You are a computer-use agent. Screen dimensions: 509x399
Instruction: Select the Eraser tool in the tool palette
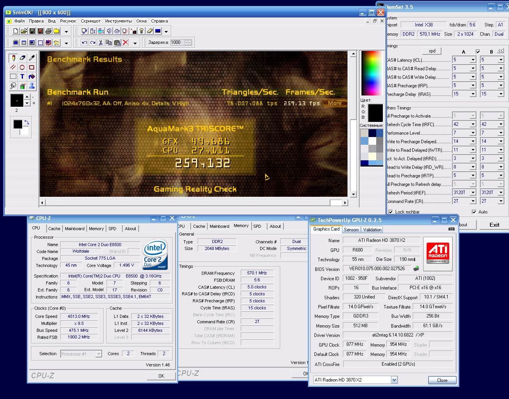23,58
